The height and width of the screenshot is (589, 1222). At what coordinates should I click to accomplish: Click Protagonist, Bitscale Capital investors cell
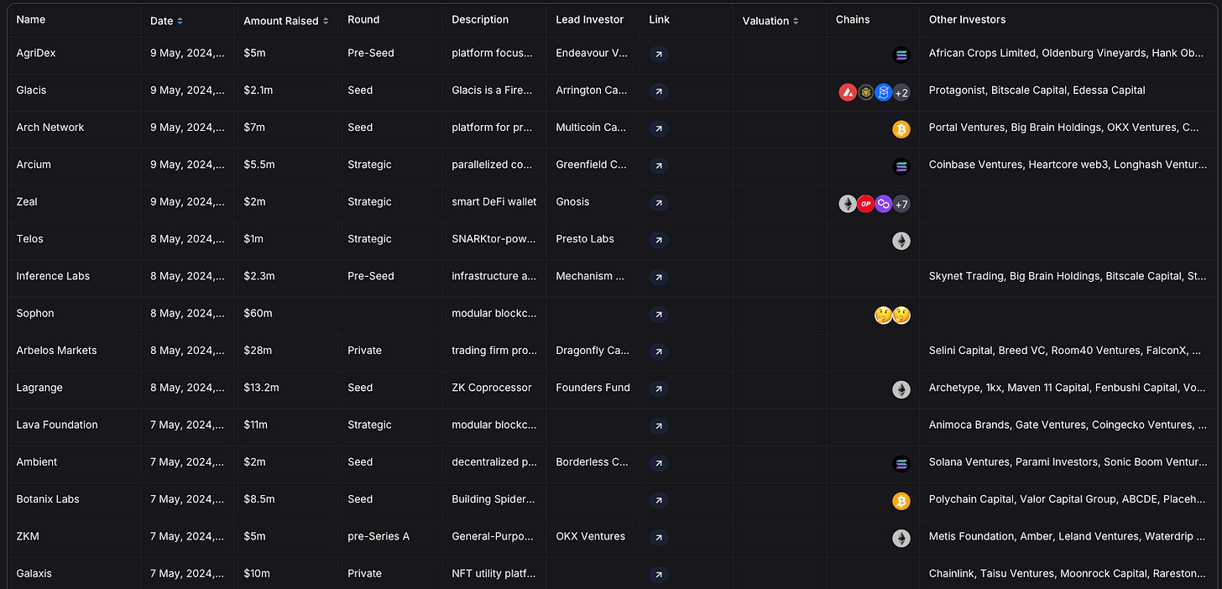pyautogui.click(x=1037, y=90)
